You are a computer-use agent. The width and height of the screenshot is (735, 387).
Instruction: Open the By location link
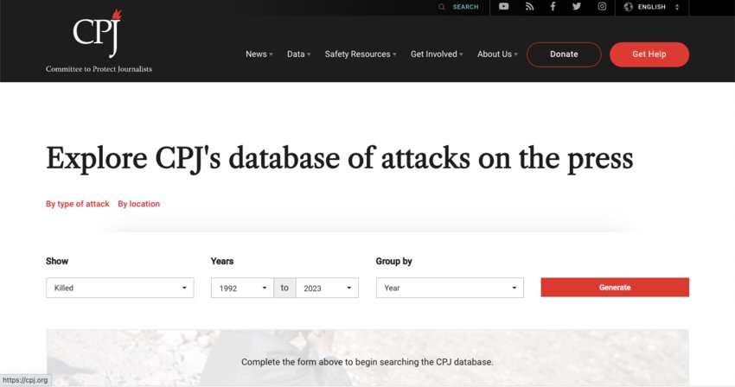pyautogui.click(x=138, y=204)
